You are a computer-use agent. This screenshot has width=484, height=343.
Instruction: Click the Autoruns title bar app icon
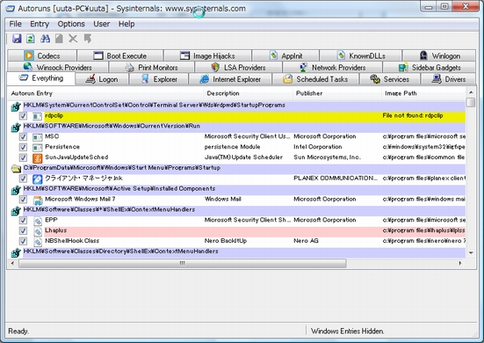tap(11, 8)
